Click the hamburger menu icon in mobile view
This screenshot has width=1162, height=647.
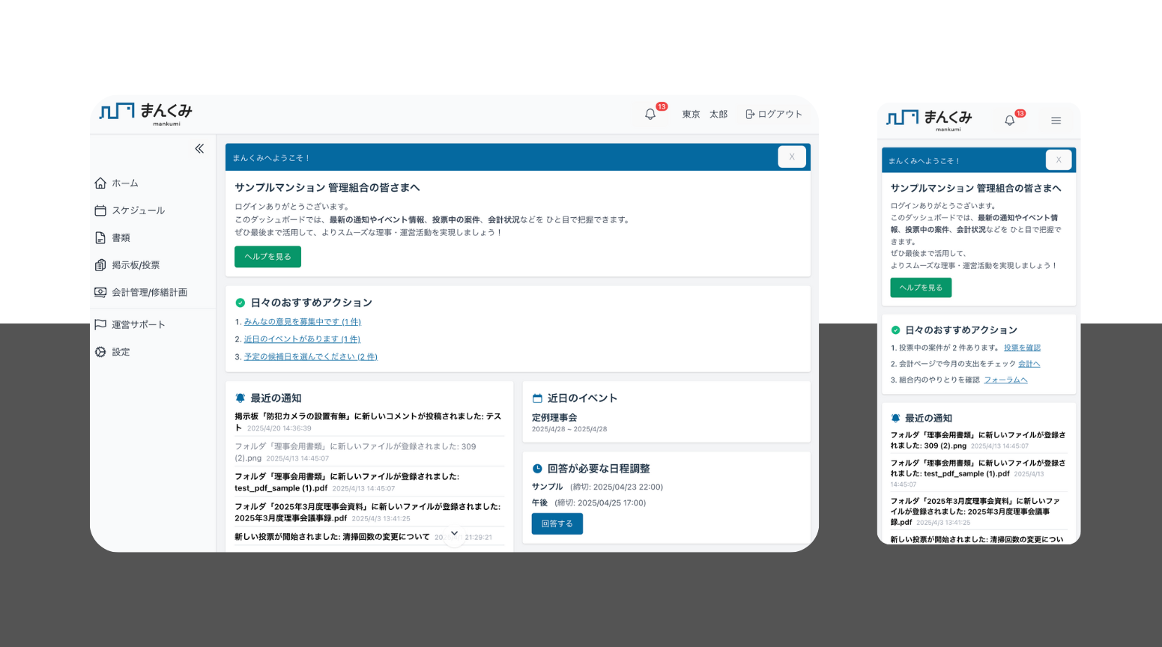tap(1056, 121)
